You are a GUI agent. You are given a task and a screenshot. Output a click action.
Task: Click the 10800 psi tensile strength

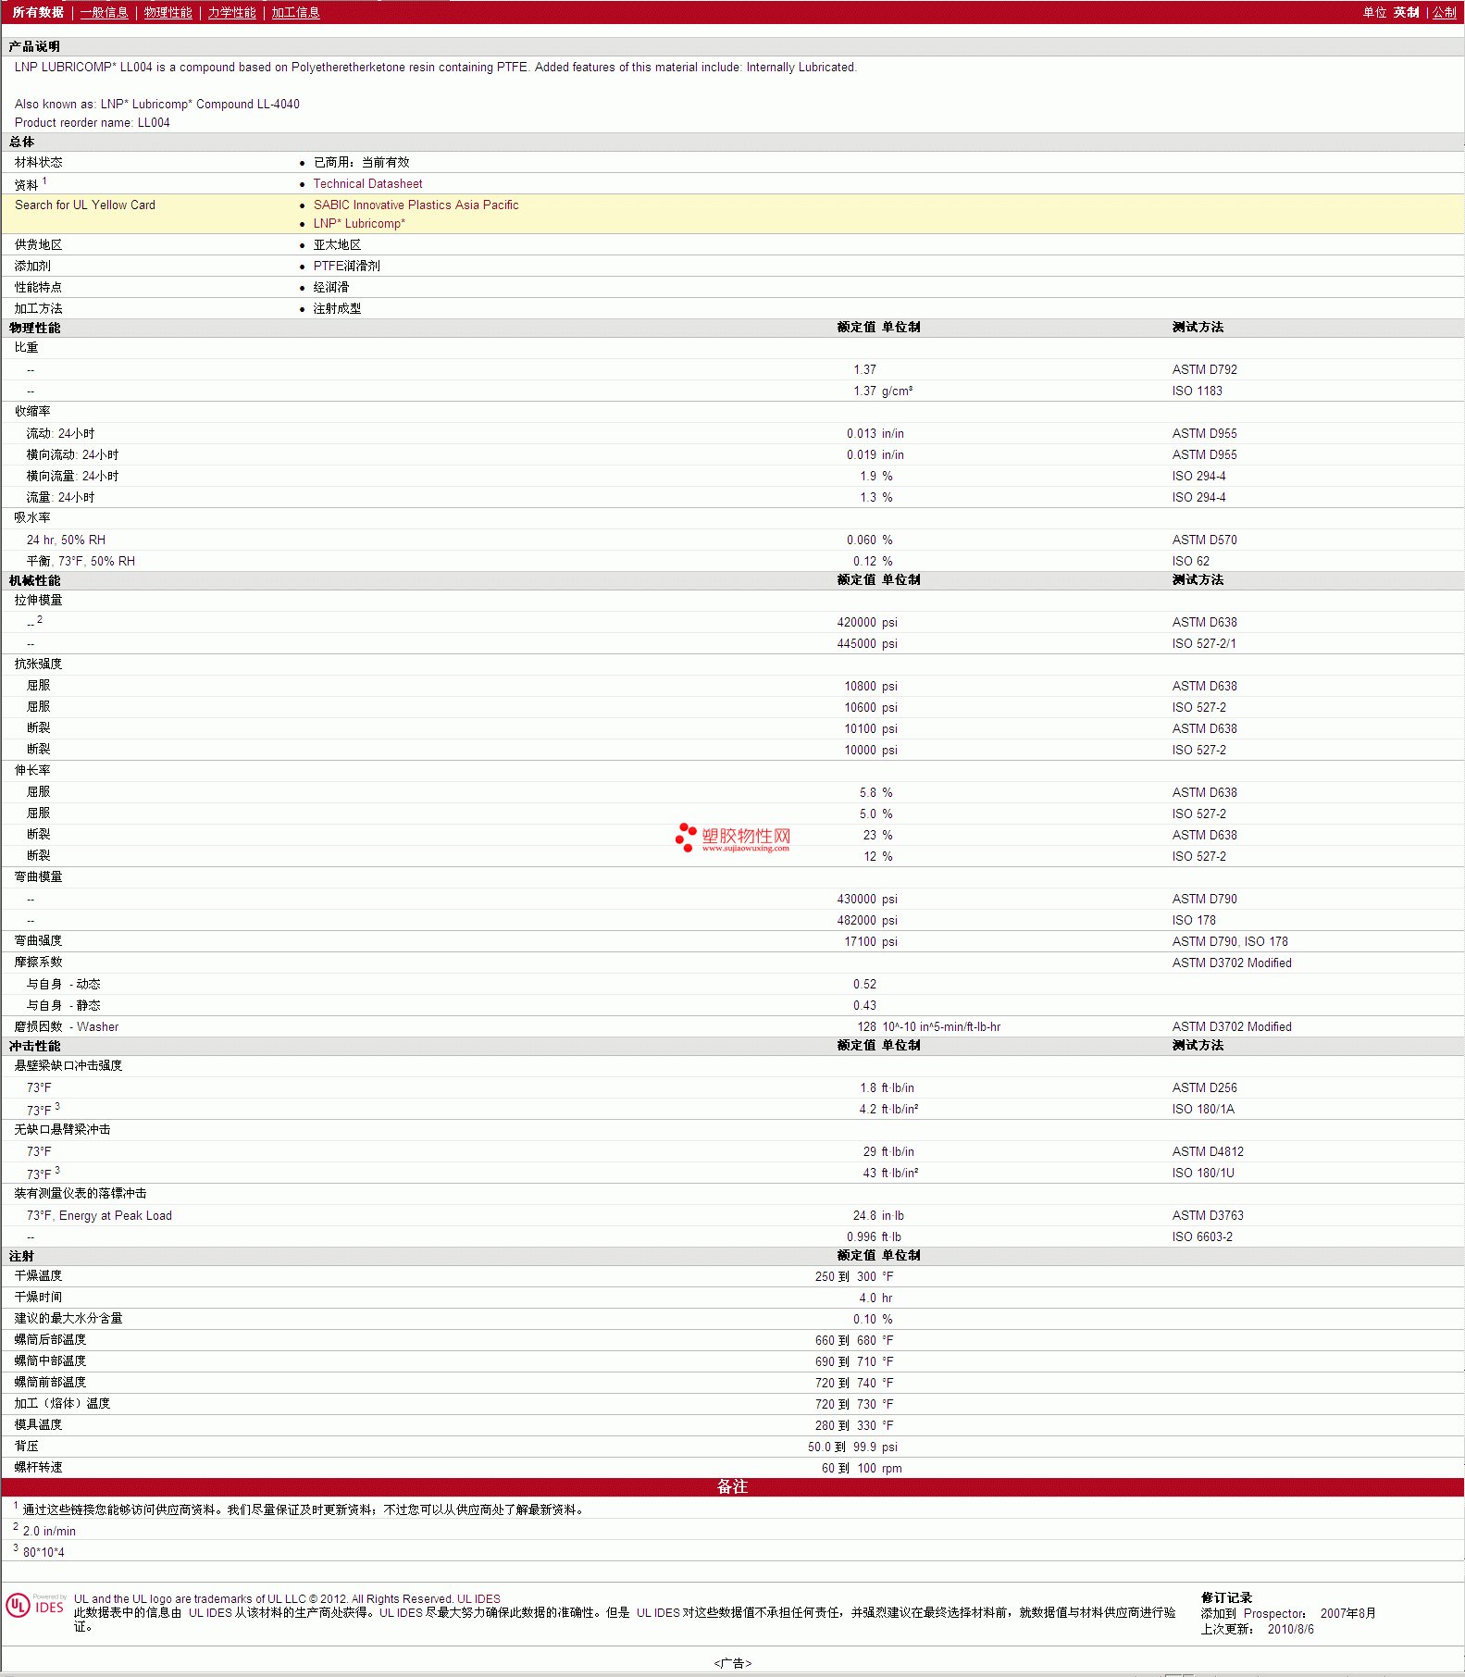coord(870,687)
